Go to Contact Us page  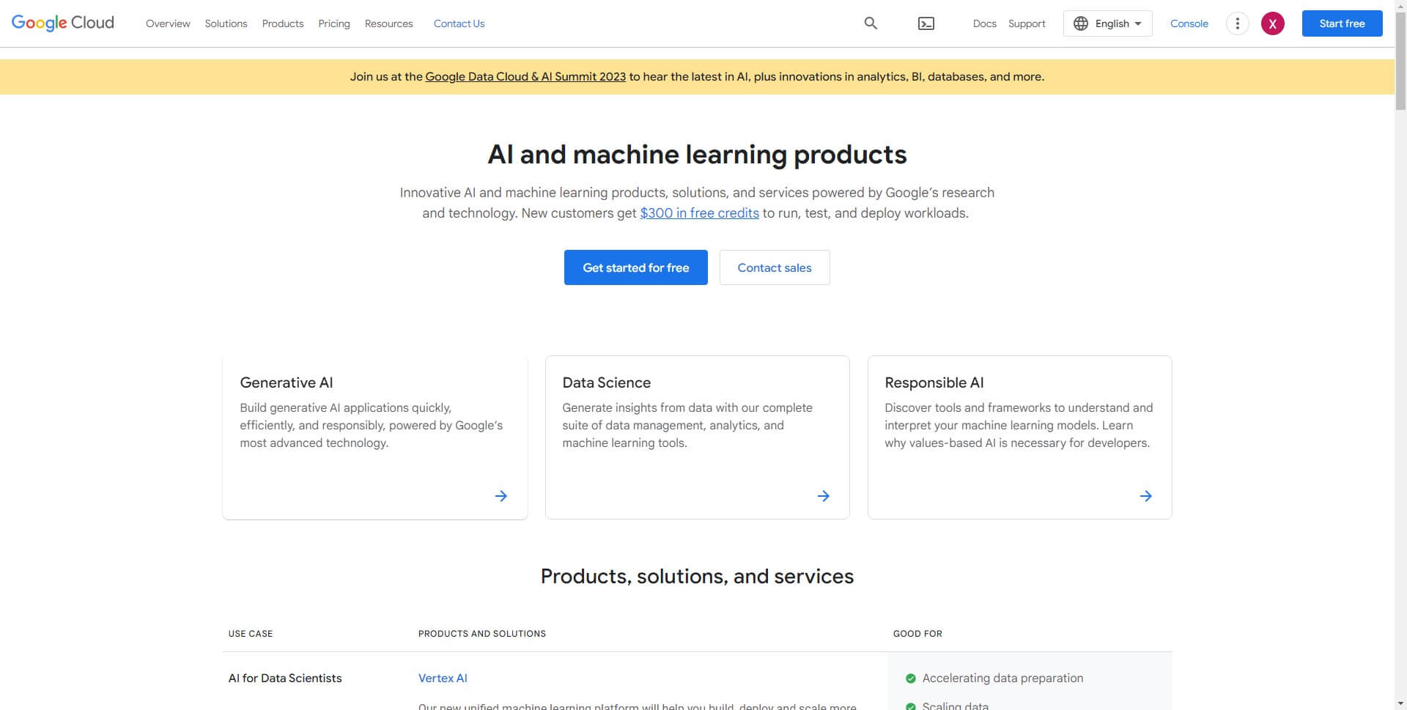pos(459,23)
